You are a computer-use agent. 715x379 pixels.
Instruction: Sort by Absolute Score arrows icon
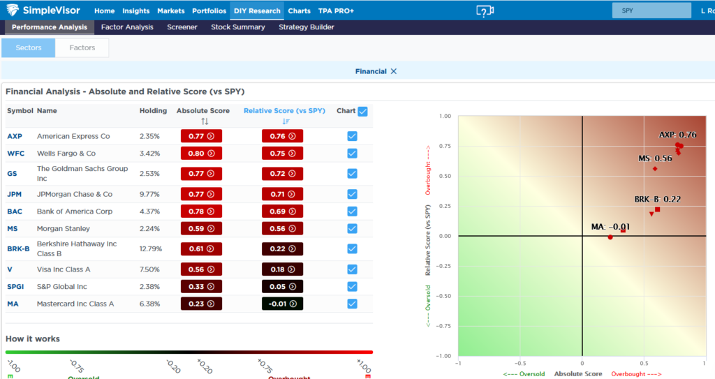(x=205, y=121)
